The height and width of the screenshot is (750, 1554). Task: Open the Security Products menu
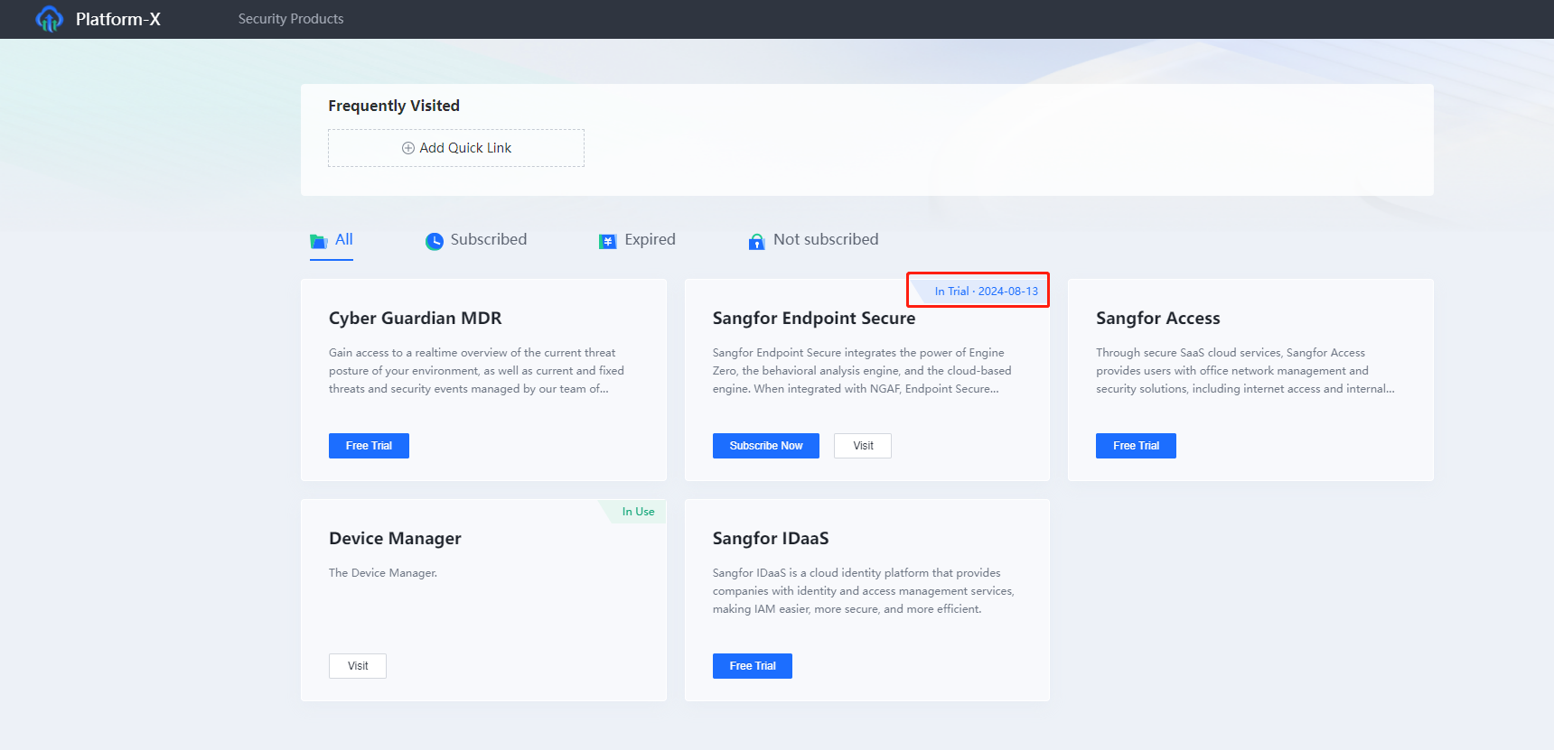[291, 19]
